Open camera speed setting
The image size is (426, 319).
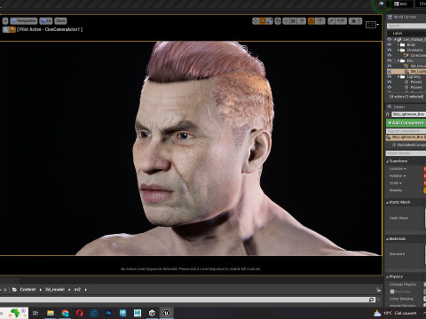point(355,21)
